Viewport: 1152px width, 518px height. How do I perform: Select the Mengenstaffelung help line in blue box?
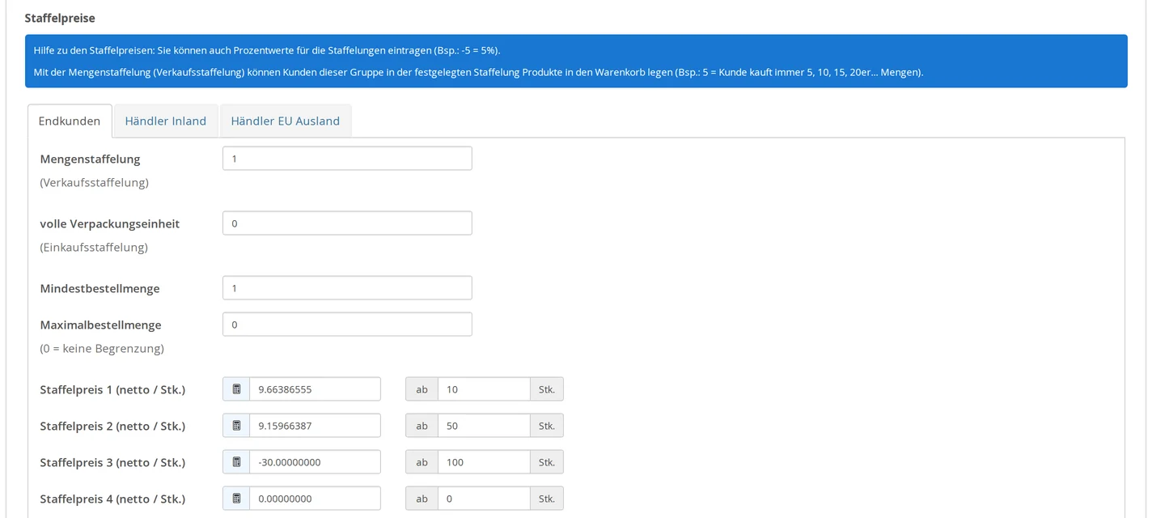(478, 72)
